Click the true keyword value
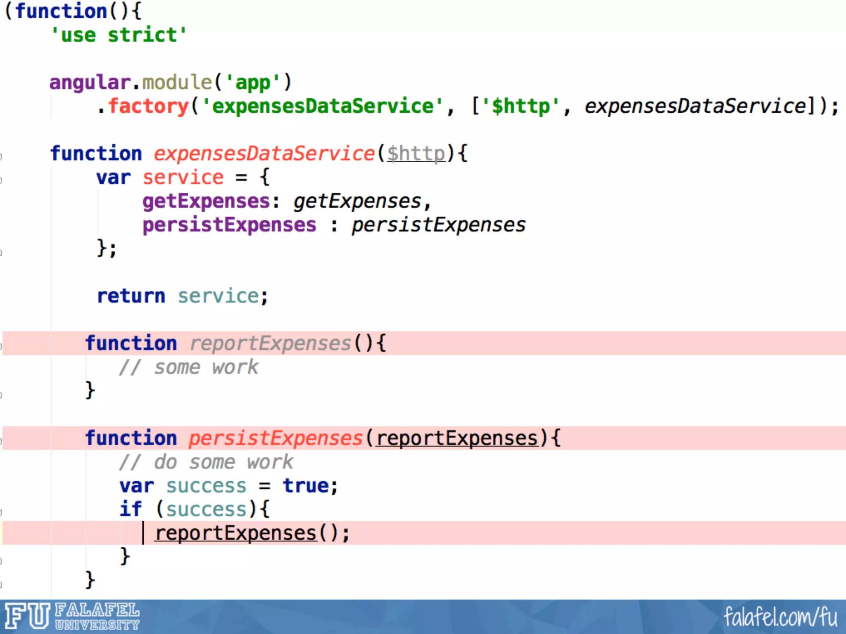The image size is (846, 634). tap(306, 486)
